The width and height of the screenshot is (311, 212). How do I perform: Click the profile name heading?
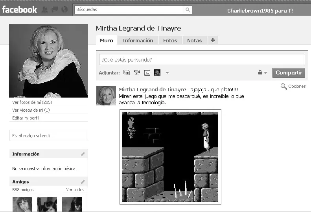[138, 28]
